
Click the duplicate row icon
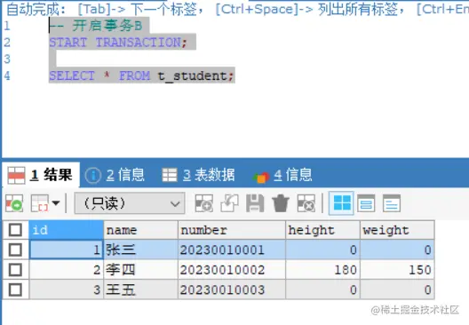tap(229, 203)
